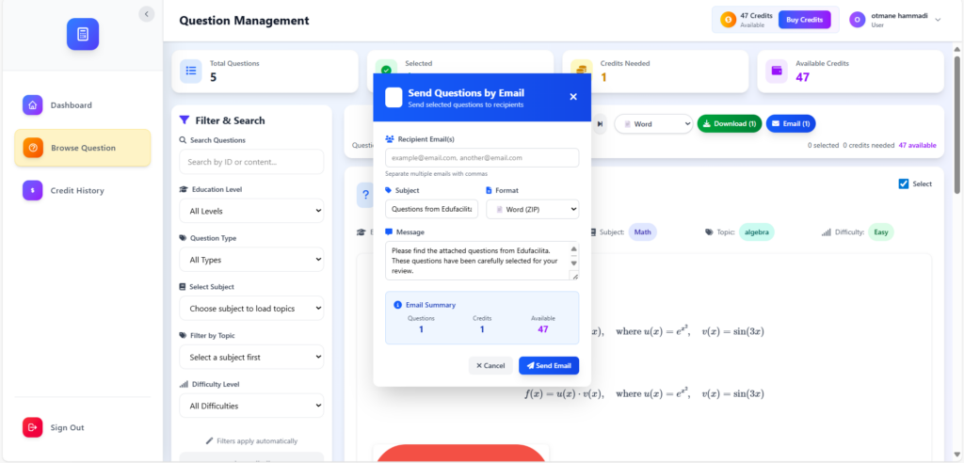This screenshot has width=964, height=463.
Task: Click the green Download (1) button
Action: tap(730, 123)
